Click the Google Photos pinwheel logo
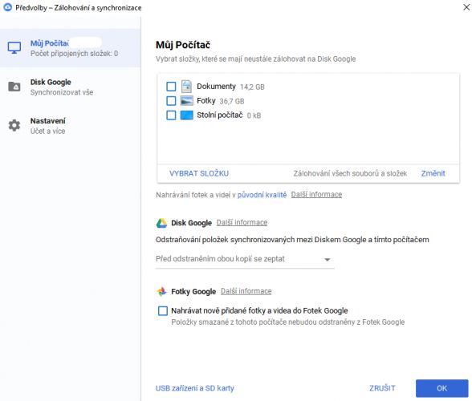 161,291
